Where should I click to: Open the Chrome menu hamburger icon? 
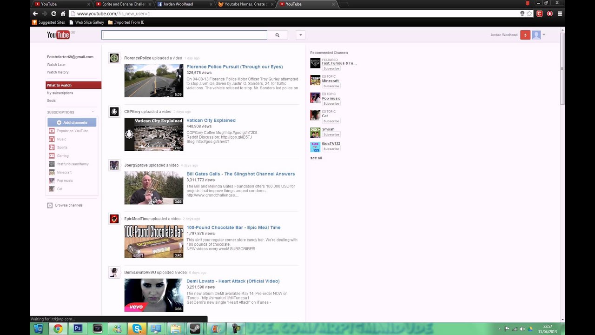tap(560, 13)
